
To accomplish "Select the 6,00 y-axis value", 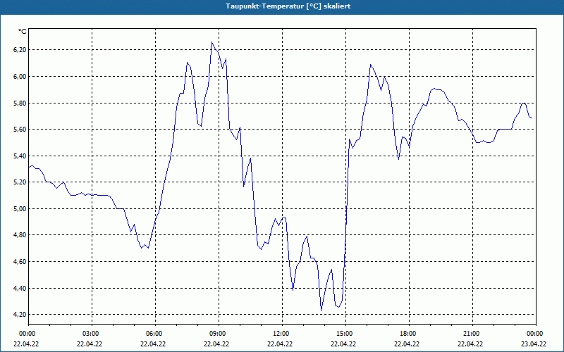I will pos(20,77).
